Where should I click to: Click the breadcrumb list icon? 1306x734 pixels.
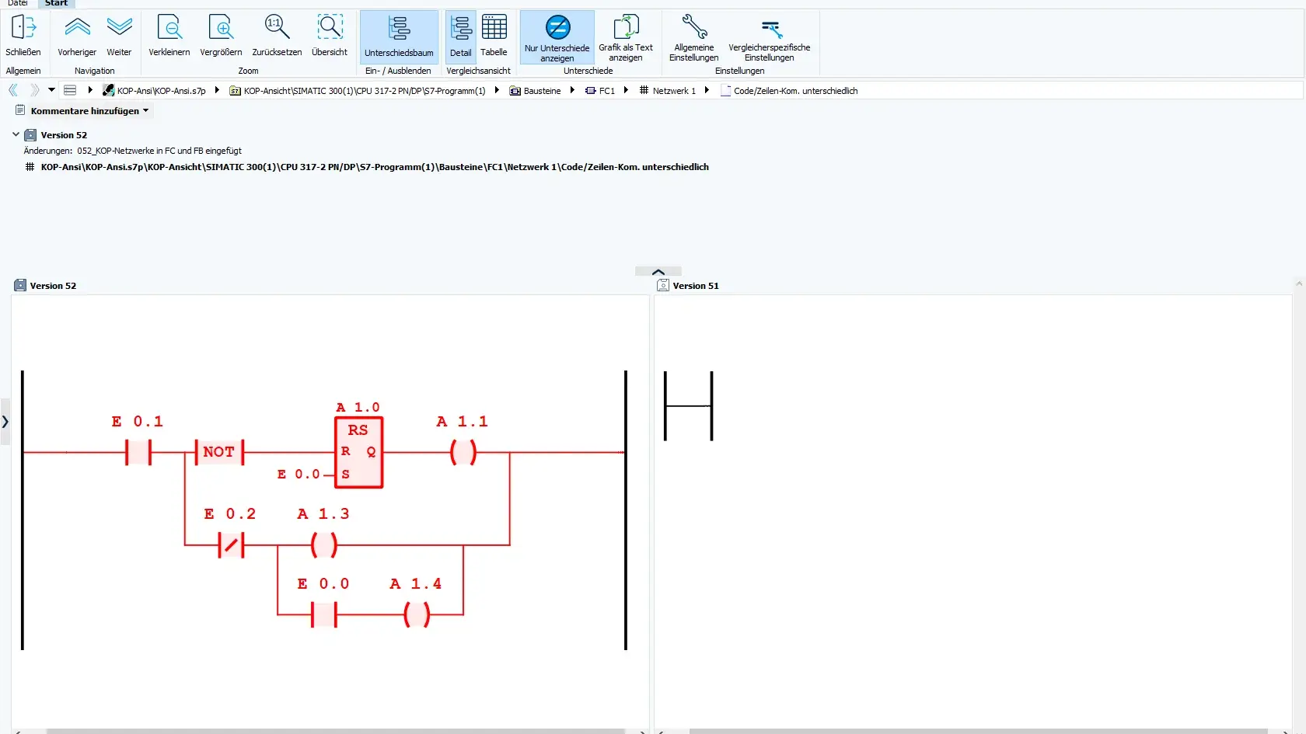[x=70, y=90]
